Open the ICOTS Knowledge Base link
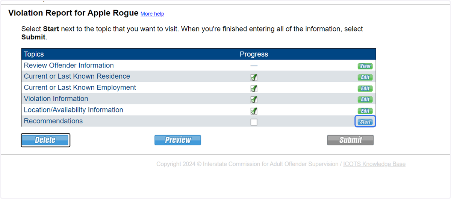Screen dimensions: 451x199 point(374,164)
